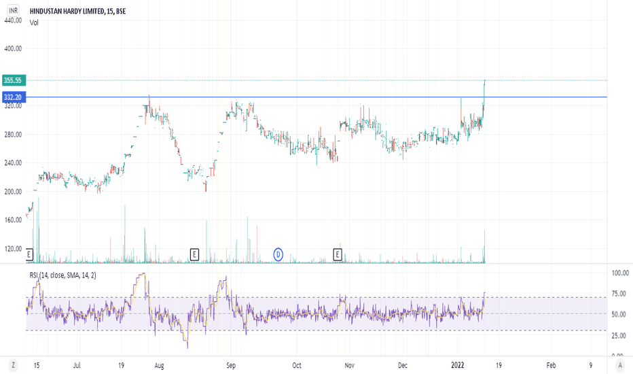Viewport: 633px width, 374px height.
Task: Click the 240.00 price axis label
Action: pyautogui.click(x=13, y=163)
